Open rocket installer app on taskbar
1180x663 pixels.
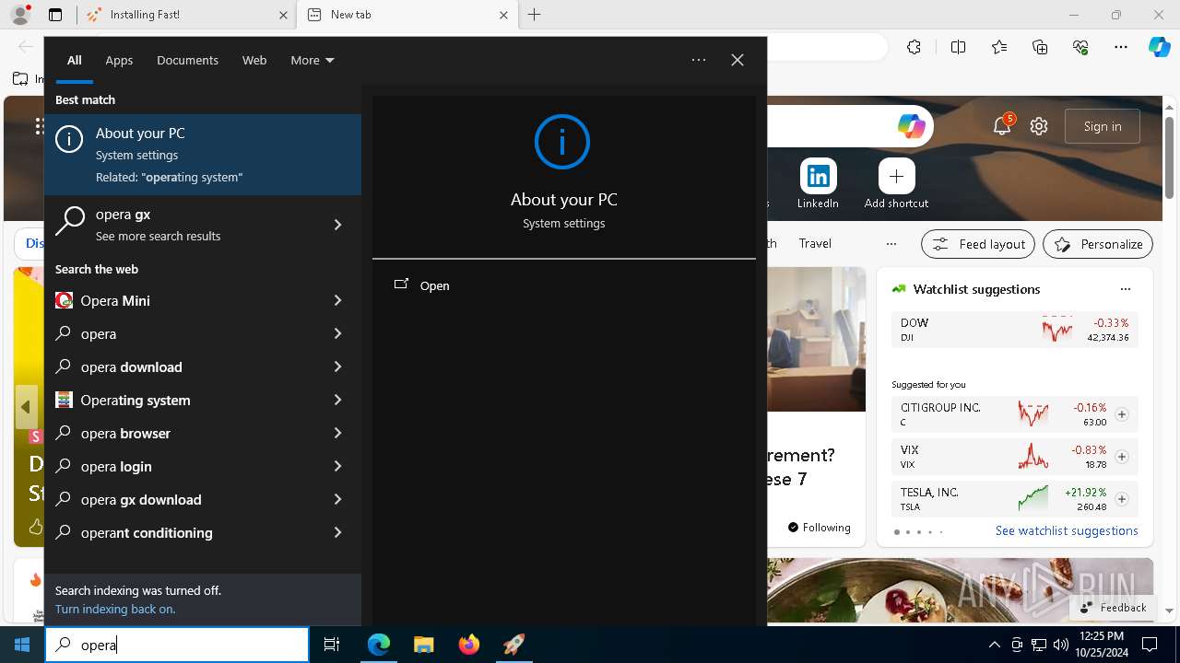coord(513,645)
